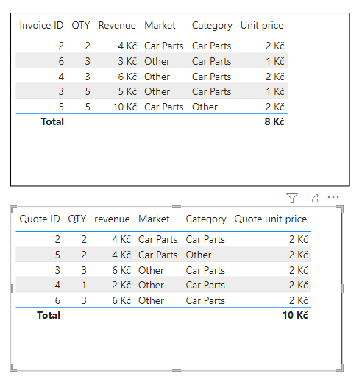Click the Total label in invoice table
The width and height of the screenshot is (362, 379).
tap(52, 121)
